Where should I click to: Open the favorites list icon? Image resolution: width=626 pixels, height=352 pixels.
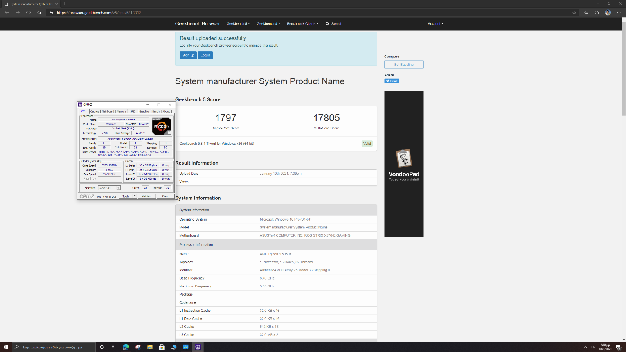pyautogui.click(x=586, y=13)
